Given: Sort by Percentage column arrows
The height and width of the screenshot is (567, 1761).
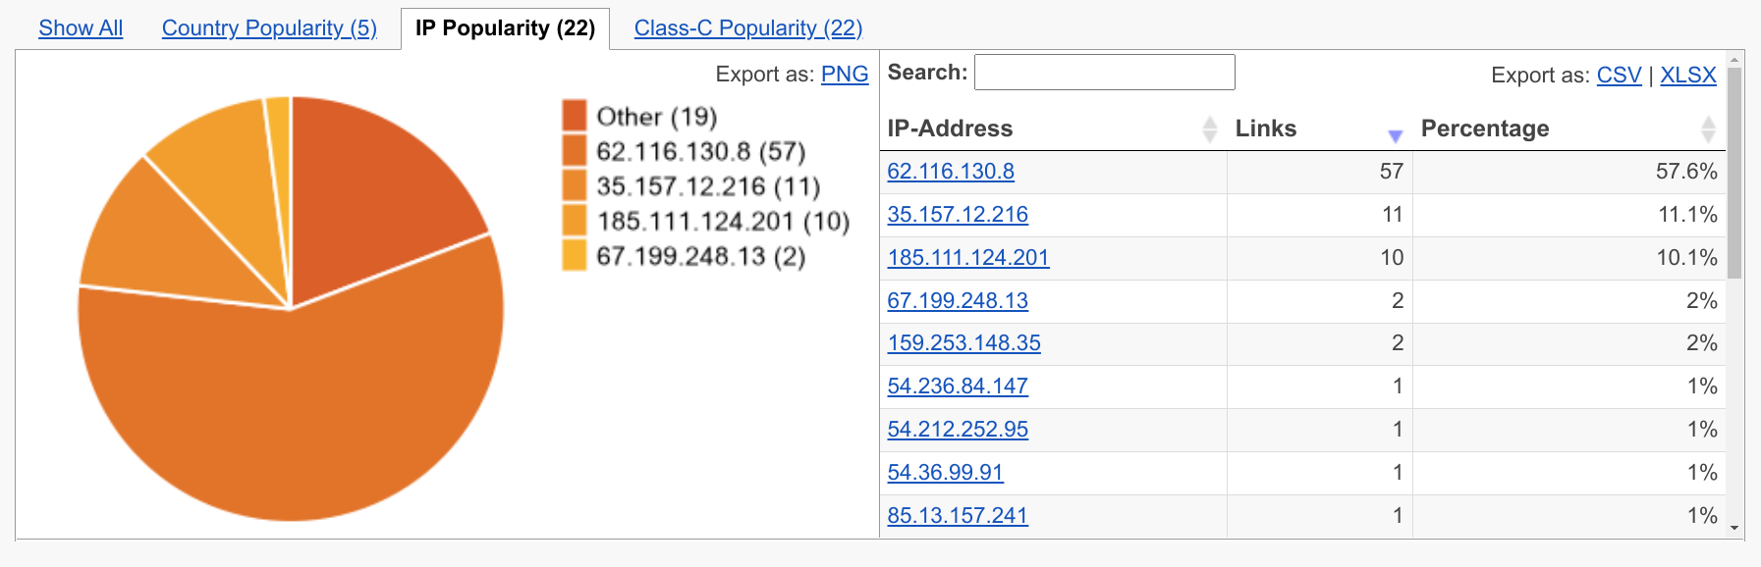Looking at the screenshot, I should coord(1708,129).
